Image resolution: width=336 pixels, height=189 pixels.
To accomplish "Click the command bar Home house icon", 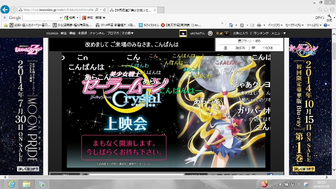I will click(x=231, y=25).
